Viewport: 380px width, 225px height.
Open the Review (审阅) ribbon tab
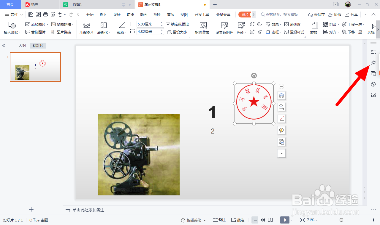click(x=171, y=15)
